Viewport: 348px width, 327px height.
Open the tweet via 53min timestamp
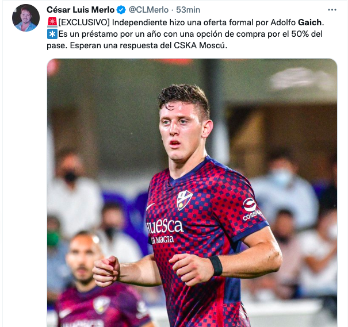[x=188, y=10]
